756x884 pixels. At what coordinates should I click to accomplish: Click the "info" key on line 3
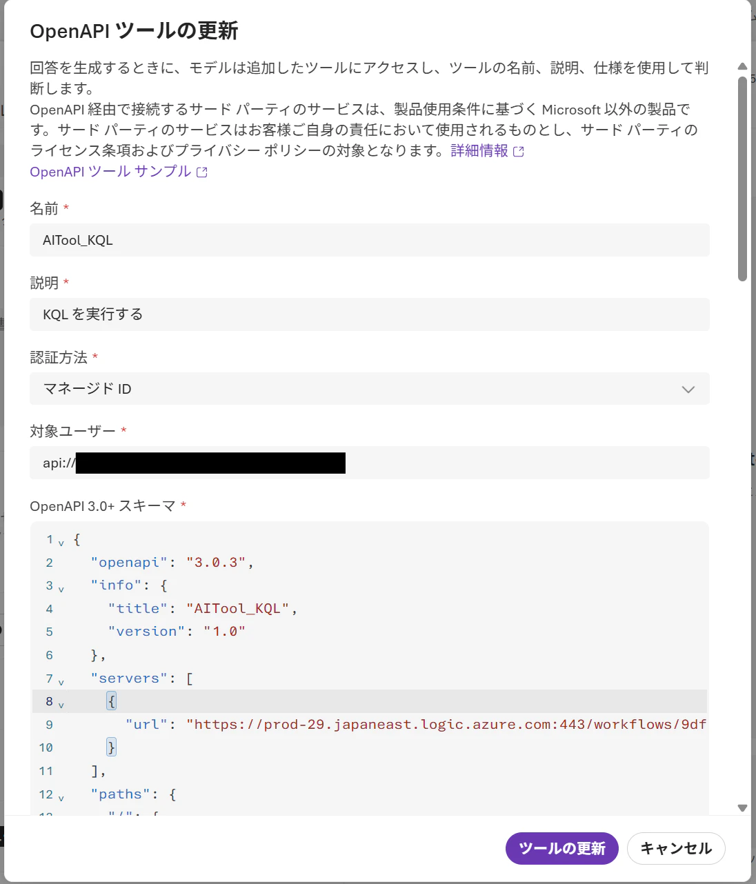coord(116,585)
